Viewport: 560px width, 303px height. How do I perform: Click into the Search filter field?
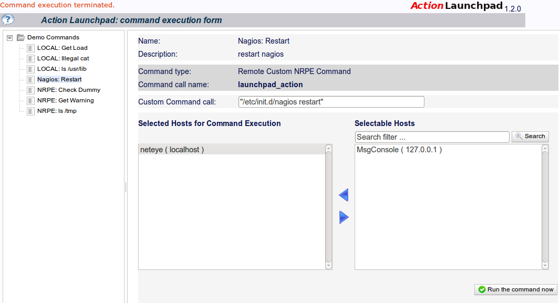(x=432, y=137)
